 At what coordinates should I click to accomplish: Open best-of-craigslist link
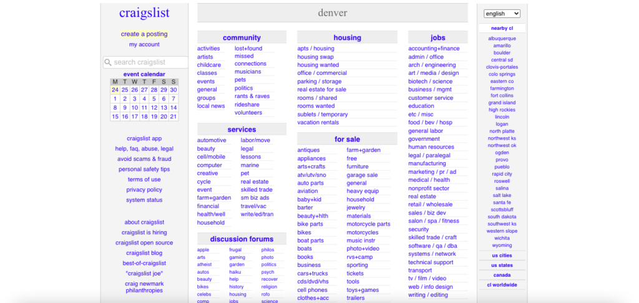(x=144, y=263)
